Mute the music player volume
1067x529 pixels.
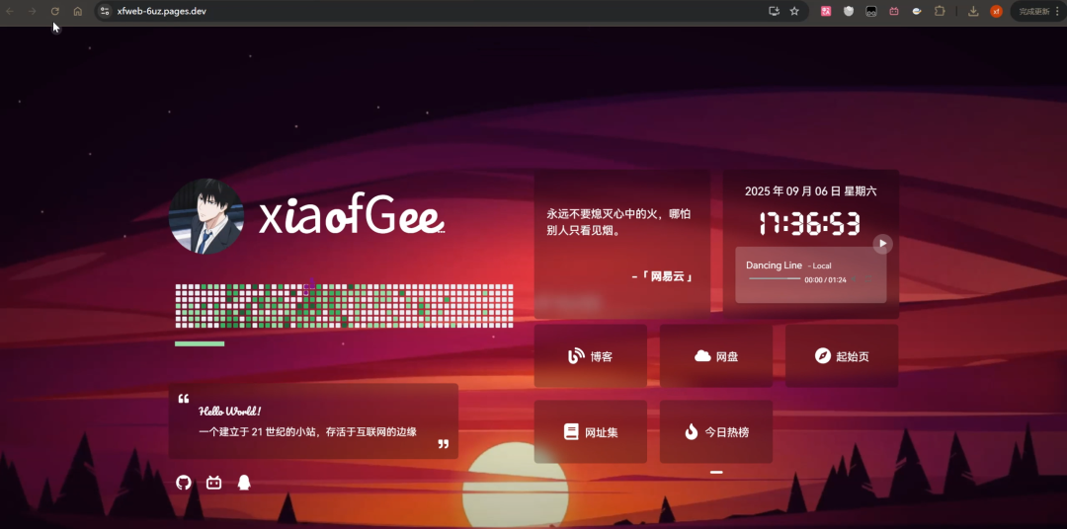pyautogui.click(x=854, y=278)
